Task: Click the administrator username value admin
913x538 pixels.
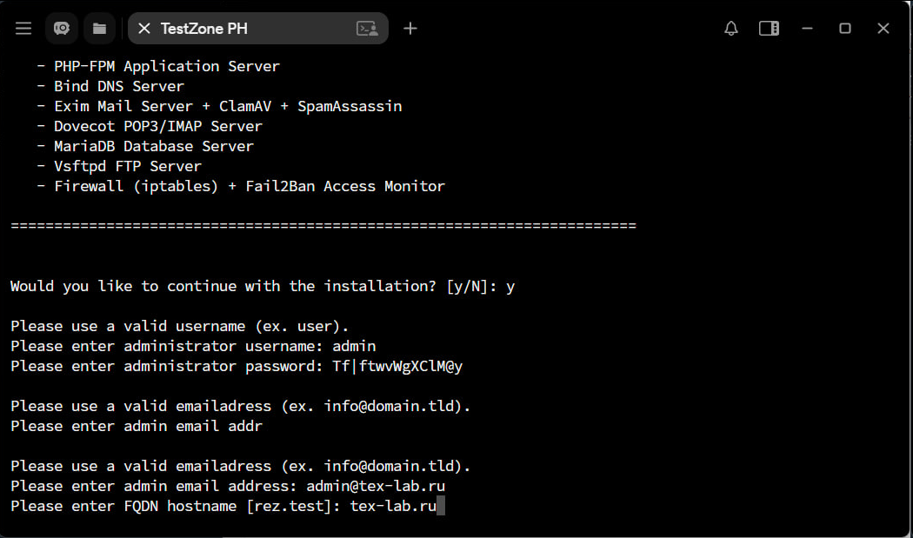Action: [x=354, y=346]
